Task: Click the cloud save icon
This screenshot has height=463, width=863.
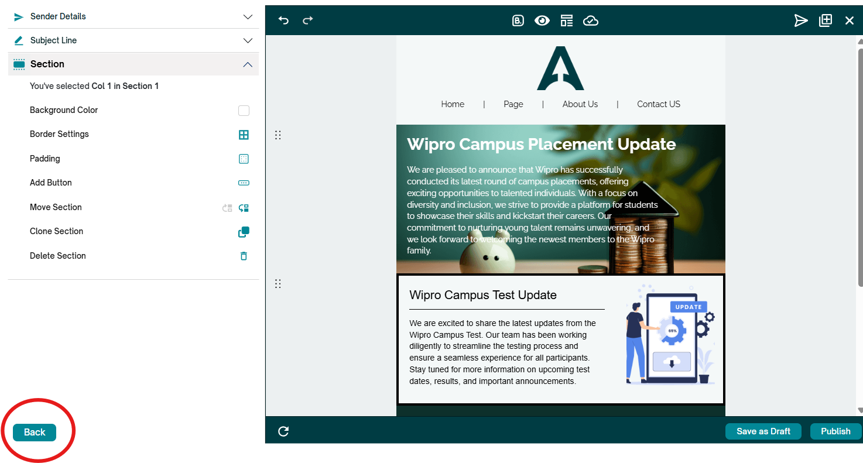Action: [x=591, y=21]
